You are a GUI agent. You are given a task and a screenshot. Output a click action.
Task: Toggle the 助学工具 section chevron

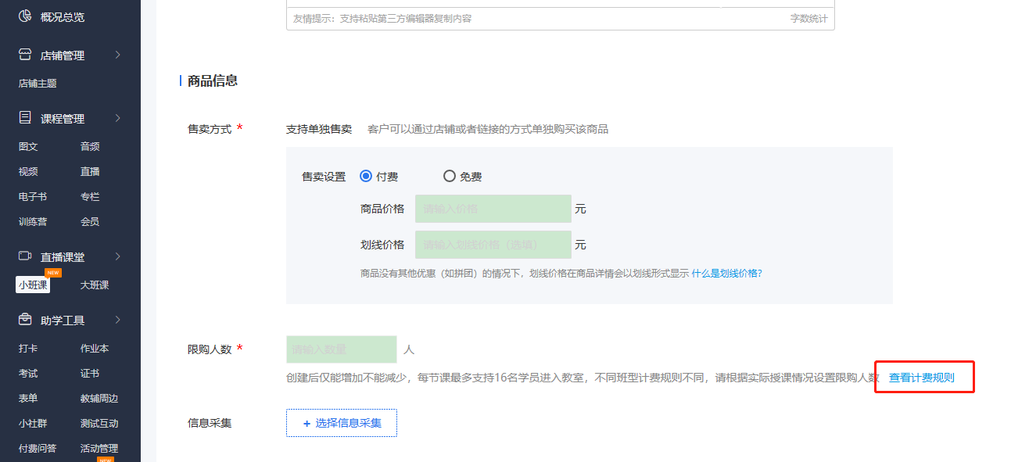tap(117, 320)
